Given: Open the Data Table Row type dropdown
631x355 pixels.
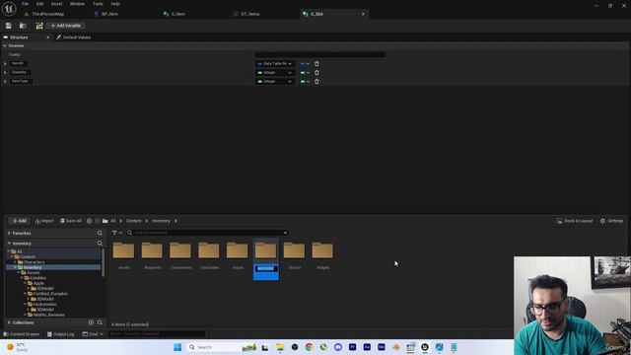Looking at the screenshot, I should pos(275,63).
